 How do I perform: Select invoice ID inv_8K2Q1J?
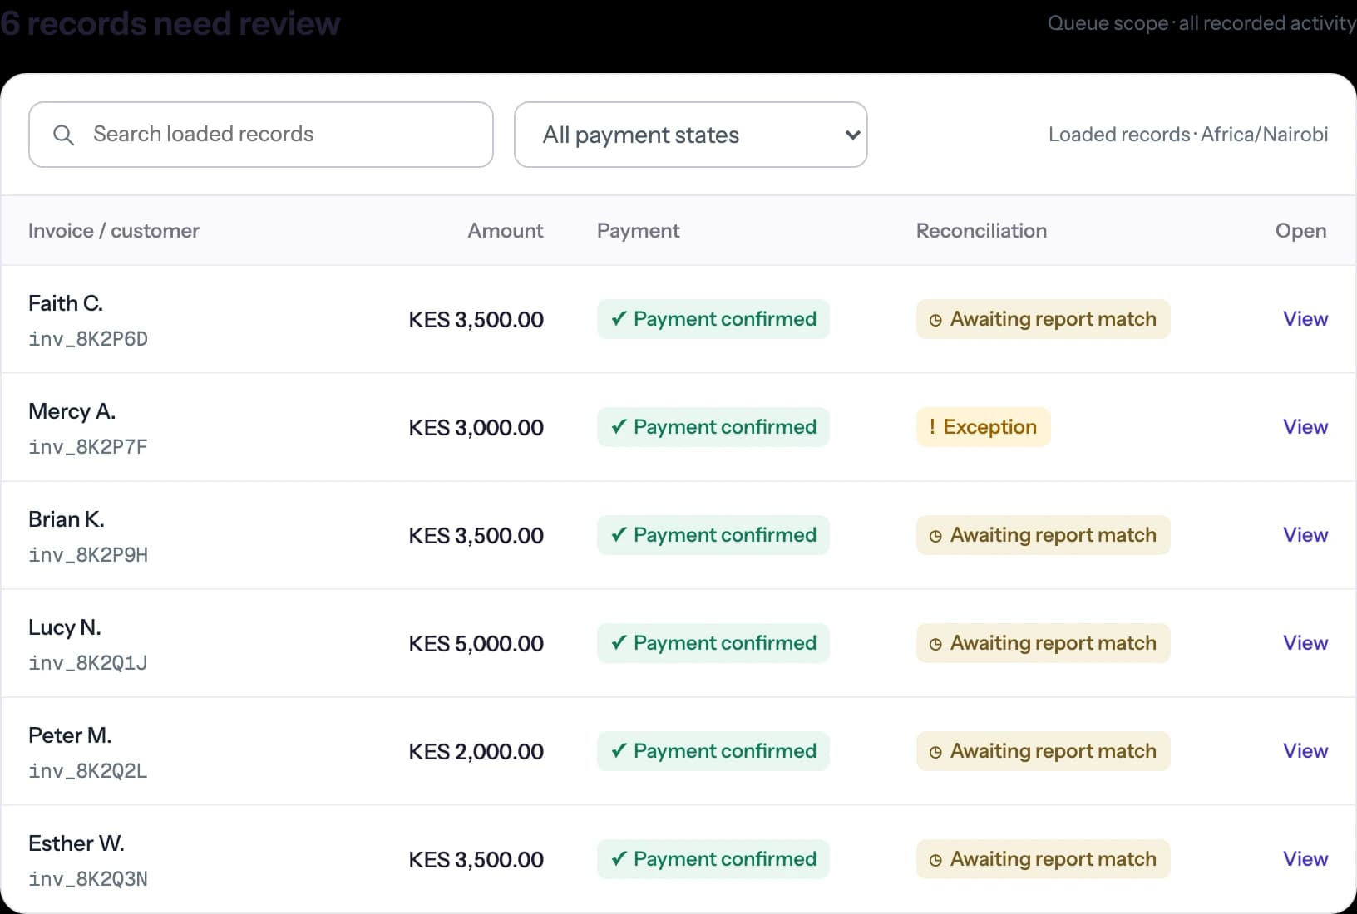coord(88,663)
